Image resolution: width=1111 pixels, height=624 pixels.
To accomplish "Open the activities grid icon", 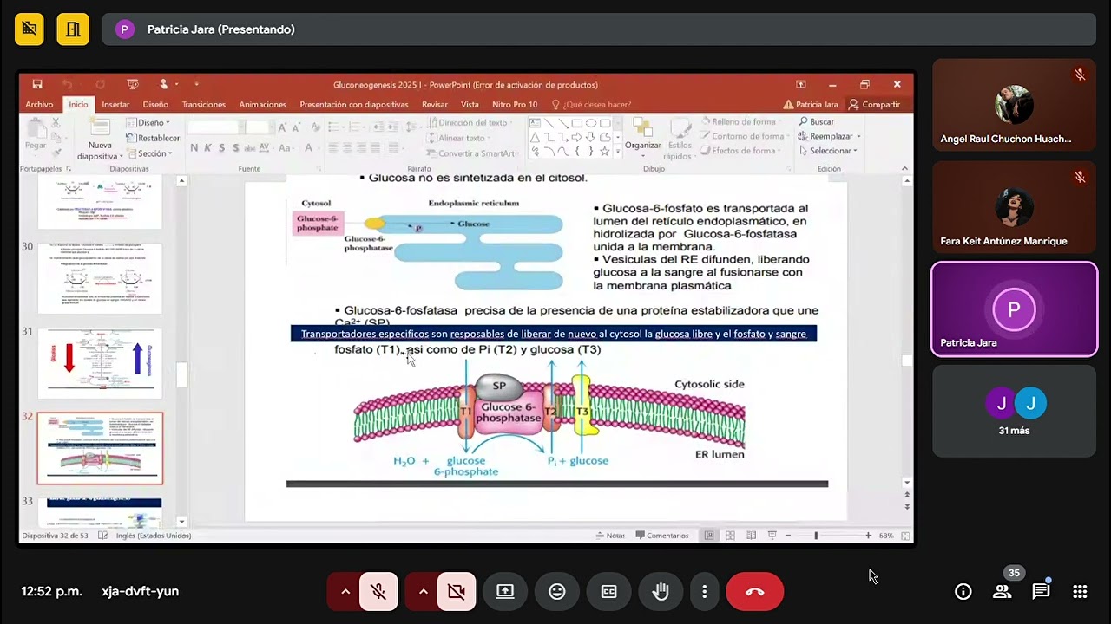I will [x=1080, y=592].
